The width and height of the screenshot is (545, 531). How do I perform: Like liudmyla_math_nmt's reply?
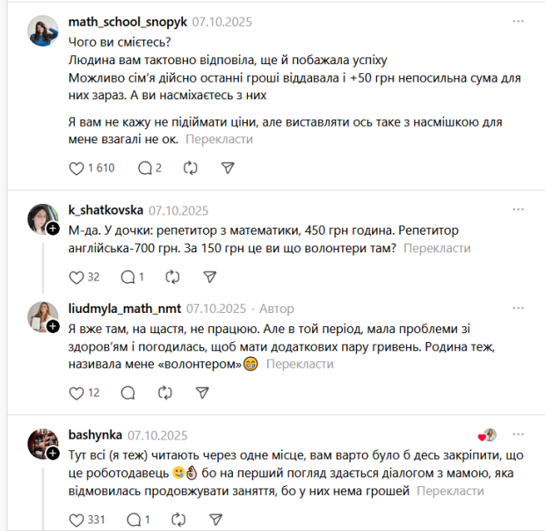pyautogui.click(x=76, y=393)
